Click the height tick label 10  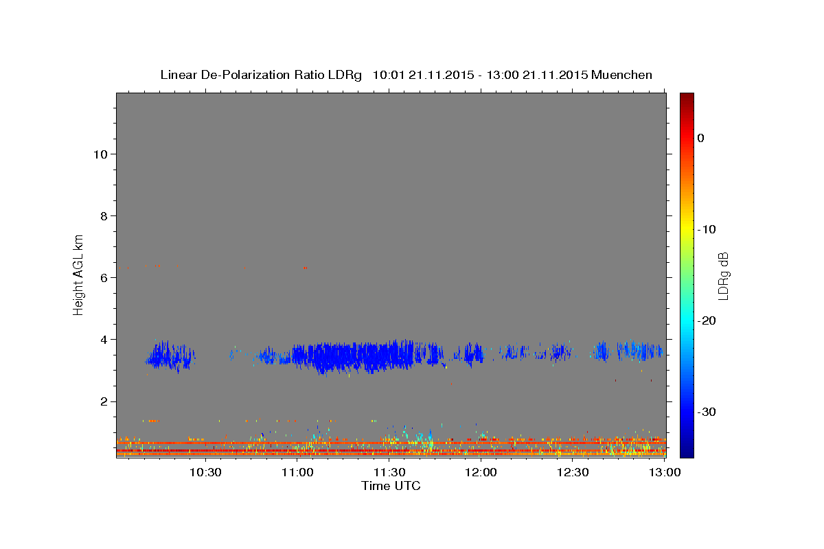coord(100,154)
